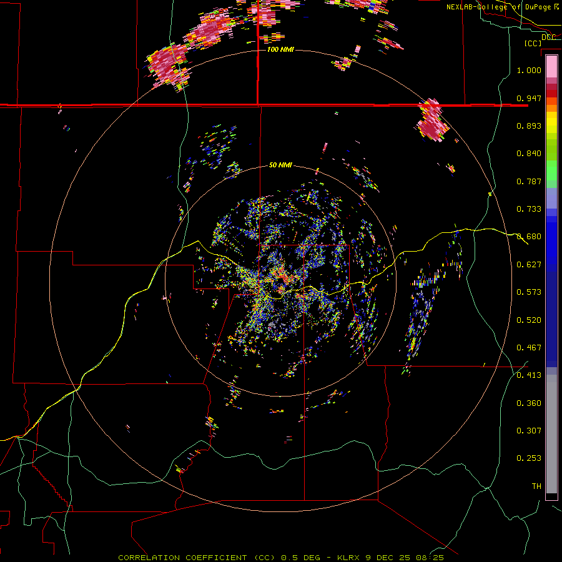The width and height of the screenshot is (562, 562).
Task: Click the 0.787 color scale value
Action: pyautogui.click(x=529, y=181)
